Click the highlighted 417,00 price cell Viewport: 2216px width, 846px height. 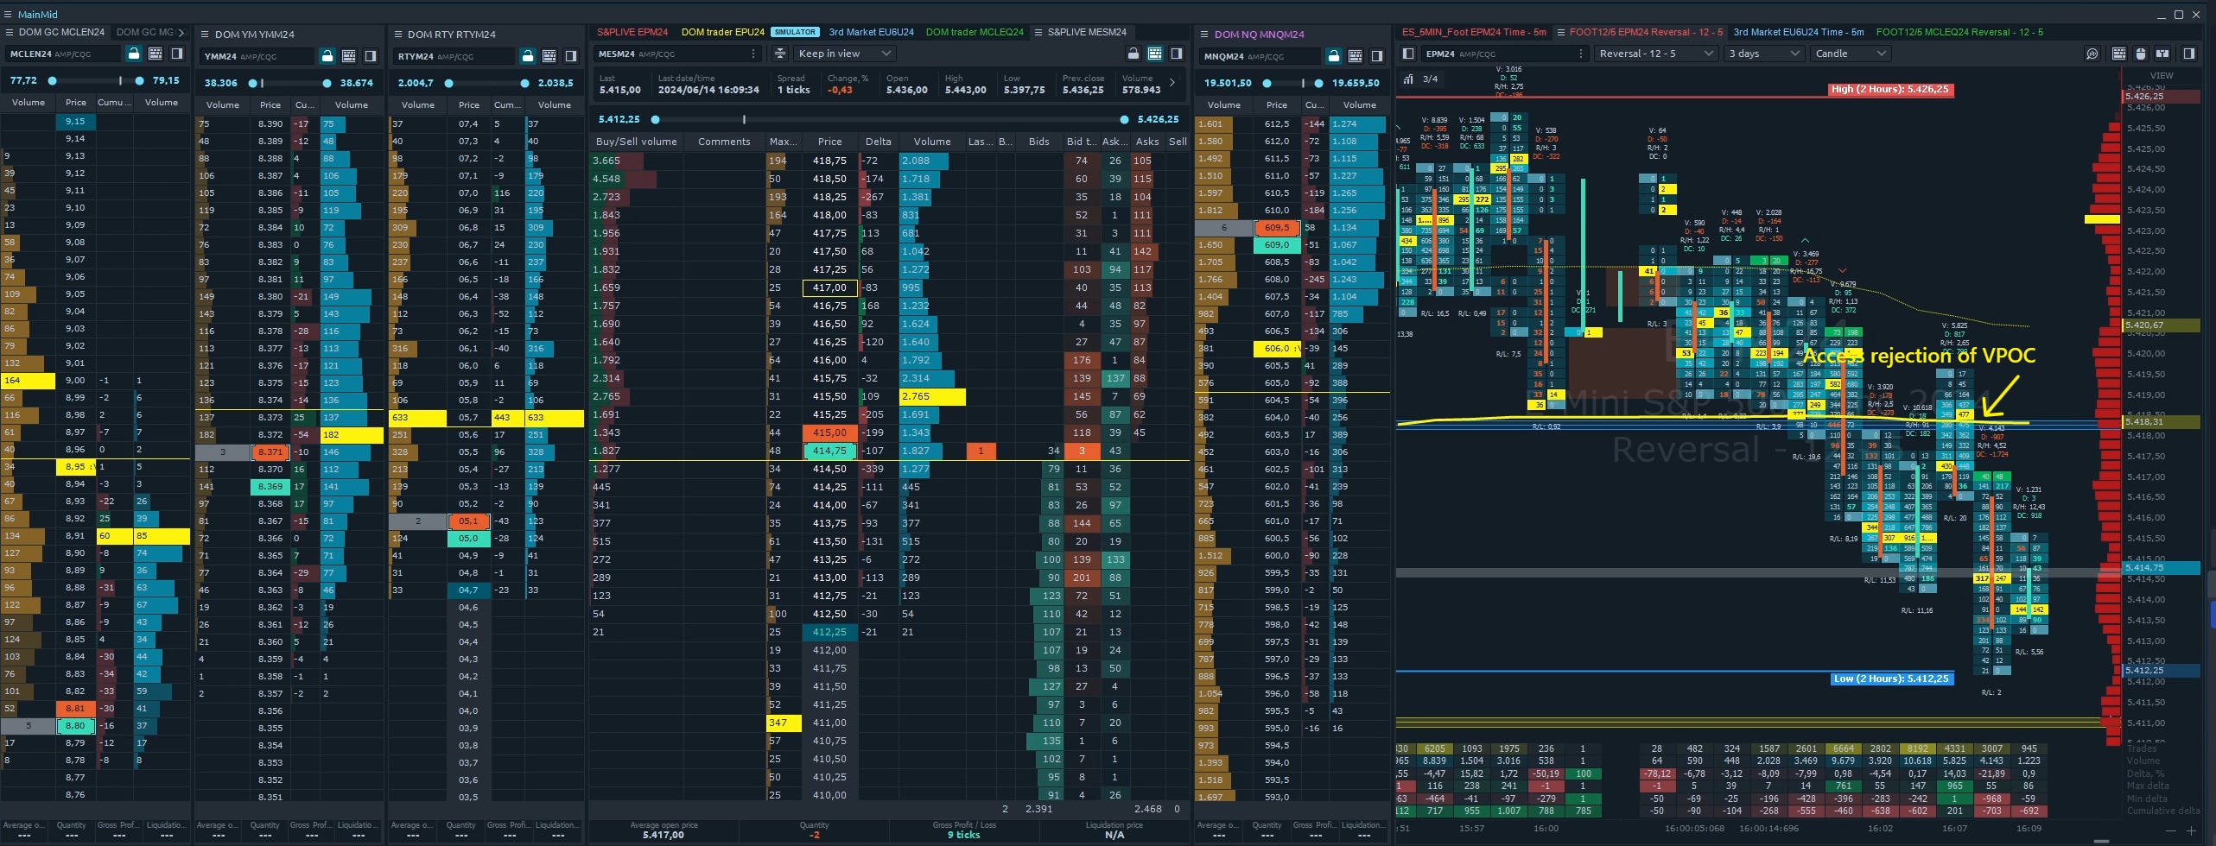point(830,287)
